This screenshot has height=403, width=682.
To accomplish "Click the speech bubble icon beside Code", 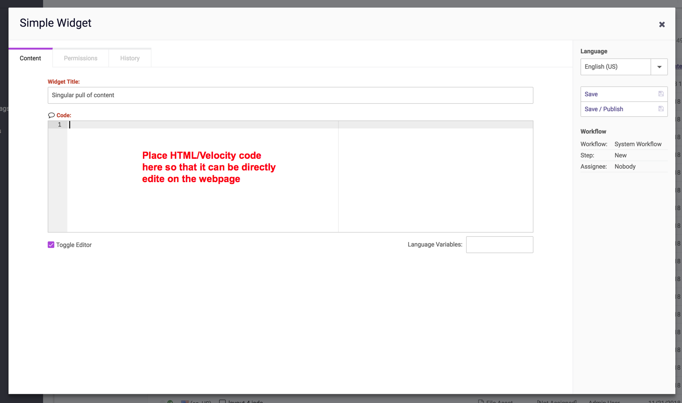I will coord(51,115).
